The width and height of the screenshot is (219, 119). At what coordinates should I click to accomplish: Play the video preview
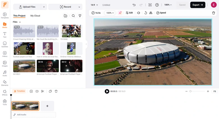click(107, 91)
